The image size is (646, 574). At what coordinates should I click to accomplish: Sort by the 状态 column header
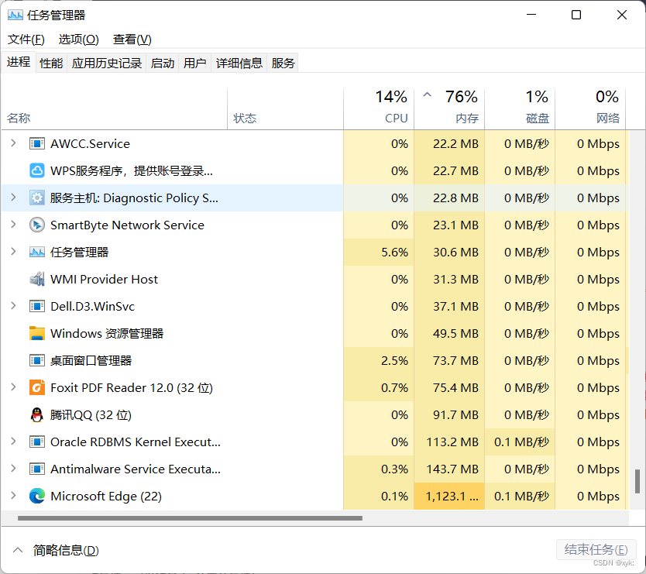click(x=285, y=109)
